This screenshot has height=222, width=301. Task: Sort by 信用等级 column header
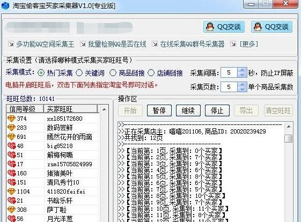(25, 109)
